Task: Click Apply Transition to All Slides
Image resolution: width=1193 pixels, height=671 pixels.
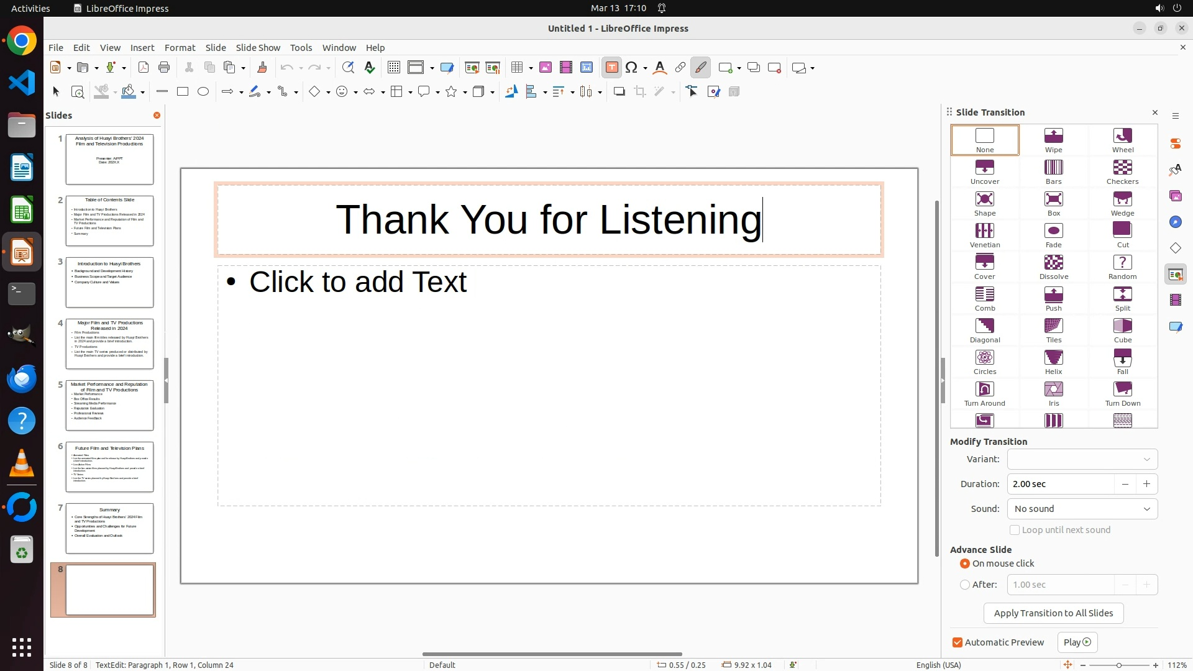Action: pos(1053,613)
